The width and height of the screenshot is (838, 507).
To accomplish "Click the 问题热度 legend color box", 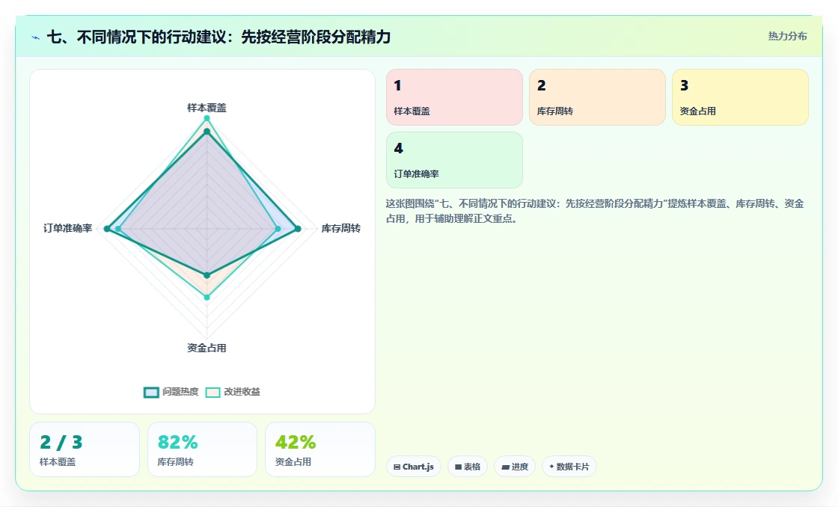I will 151,392.
